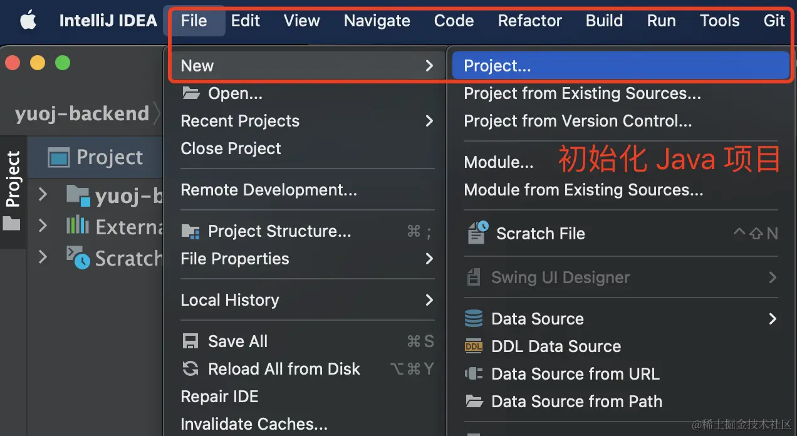Click the Project Structure icon
Viewport: 797px width, 436px height.
pyautogui.click(x=190, y=231)
